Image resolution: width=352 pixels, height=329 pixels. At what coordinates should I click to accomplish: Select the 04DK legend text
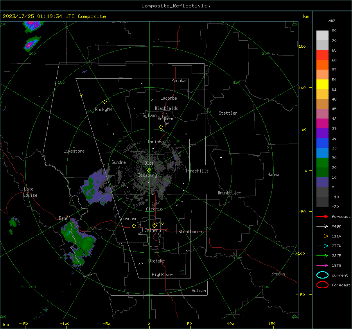coord(336,227)
